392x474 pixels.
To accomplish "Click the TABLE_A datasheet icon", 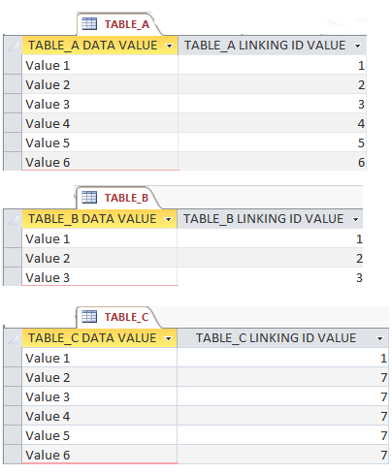I will click(x=89, y=24).
